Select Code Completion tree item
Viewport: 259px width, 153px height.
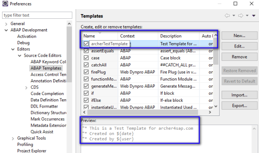click(x=47, y=93)
